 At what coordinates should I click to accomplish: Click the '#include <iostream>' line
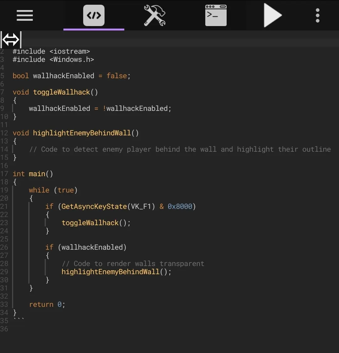[51, 52]
